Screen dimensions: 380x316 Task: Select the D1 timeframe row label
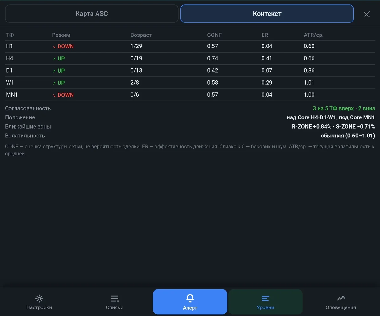point(9,70)
